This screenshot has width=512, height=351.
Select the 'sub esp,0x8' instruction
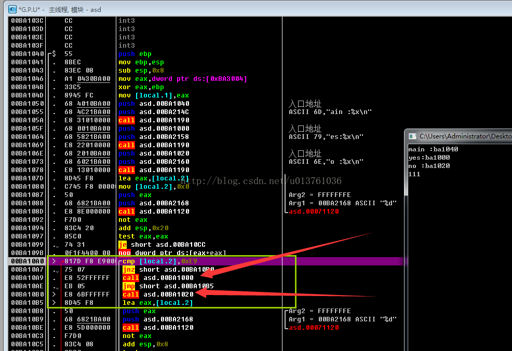141,71
